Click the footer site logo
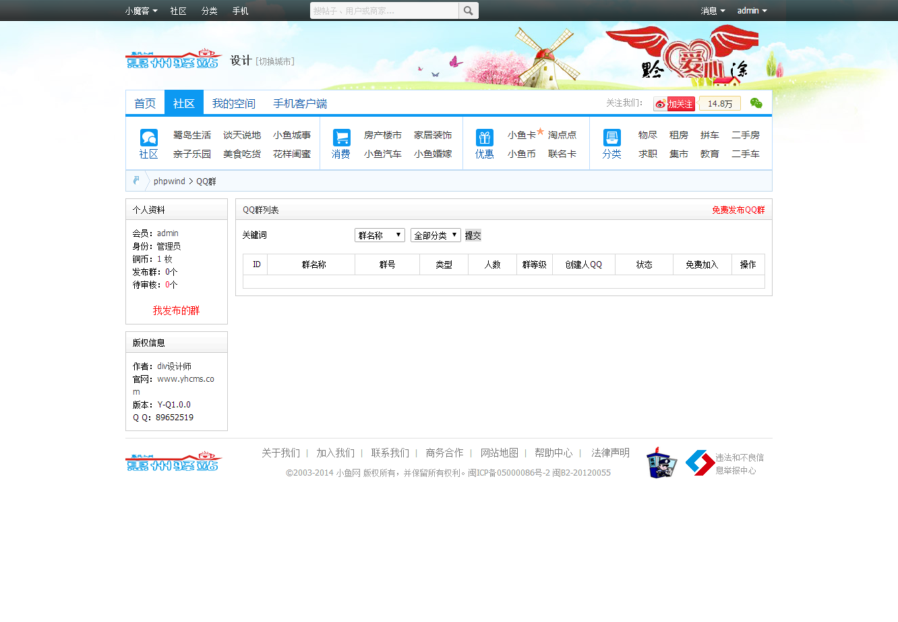The image size is (898, 622). [174, 462]
